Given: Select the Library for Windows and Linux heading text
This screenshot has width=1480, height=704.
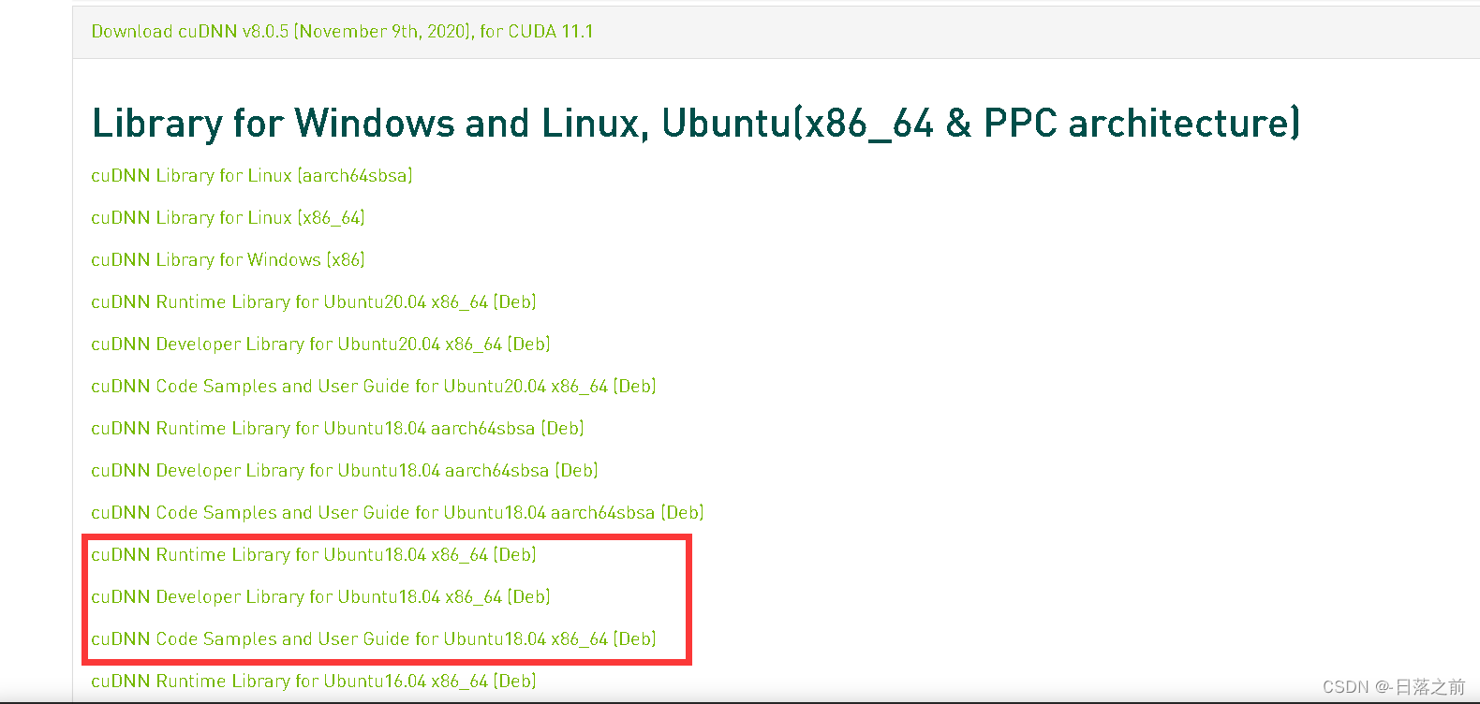Looking at the screenshot, I should 696,124.
